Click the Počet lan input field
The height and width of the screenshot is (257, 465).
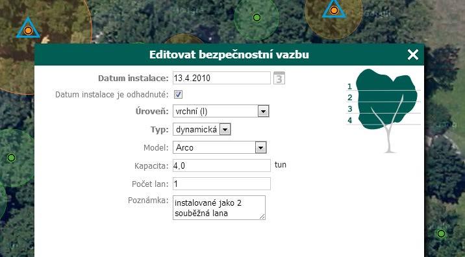221,184
